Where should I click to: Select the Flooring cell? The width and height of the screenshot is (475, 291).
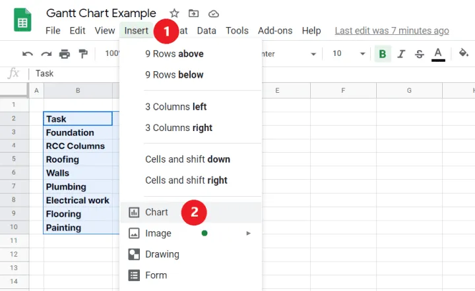coord(78,214)
